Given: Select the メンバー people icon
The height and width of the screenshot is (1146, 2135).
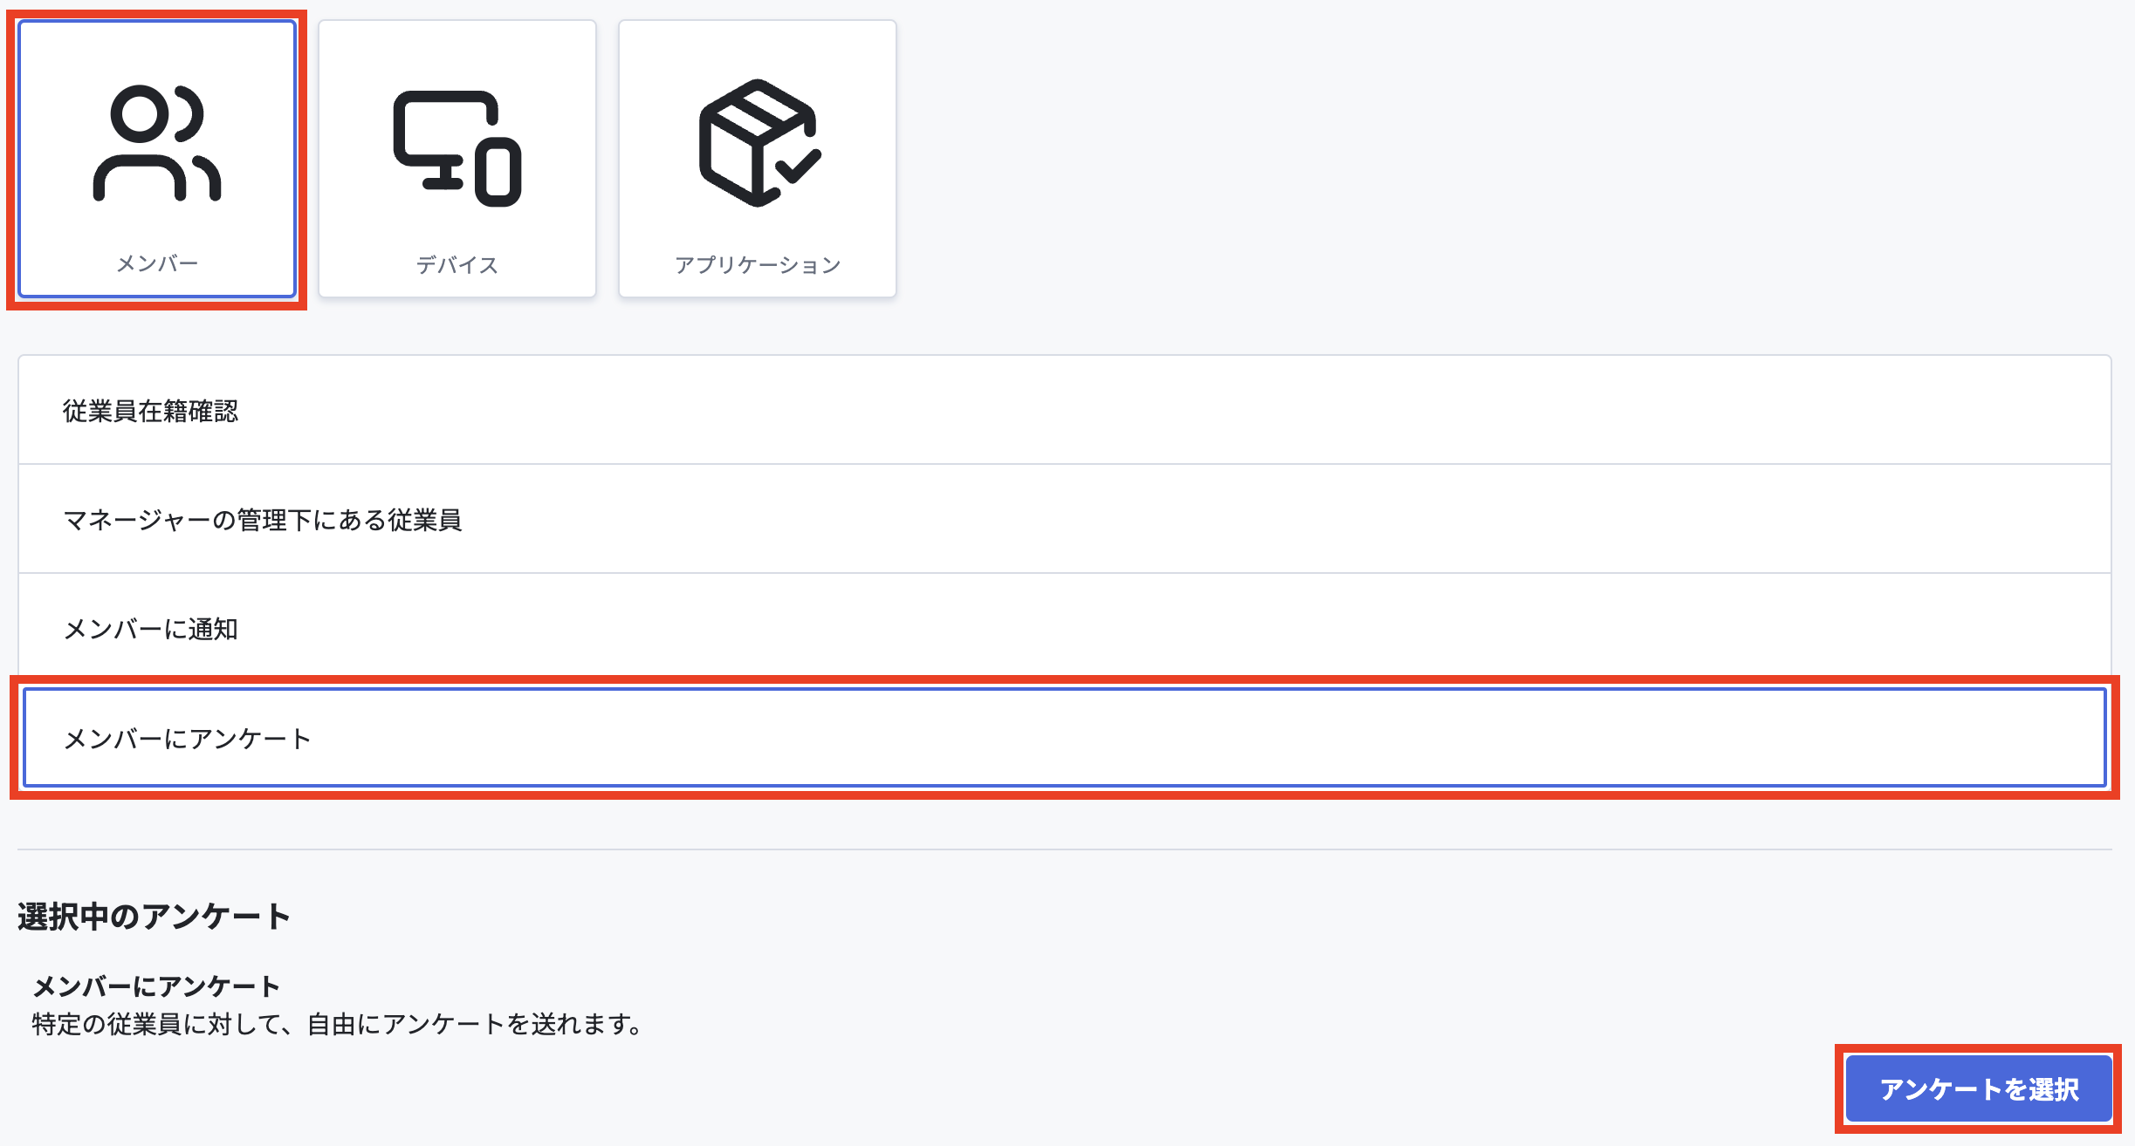Looking at the screenshot, I should coord(157,143).
